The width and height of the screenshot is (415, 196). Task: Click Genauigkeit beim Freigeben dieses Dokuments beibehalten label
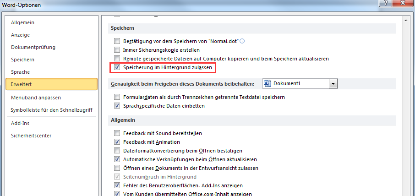coord(183,84)
